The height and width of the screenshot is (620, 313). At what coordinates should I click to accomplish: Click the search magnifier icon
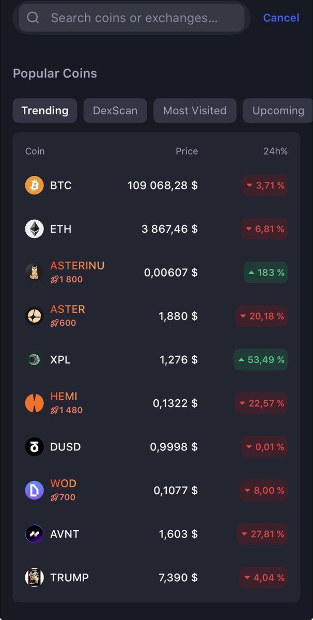[33, 18]
